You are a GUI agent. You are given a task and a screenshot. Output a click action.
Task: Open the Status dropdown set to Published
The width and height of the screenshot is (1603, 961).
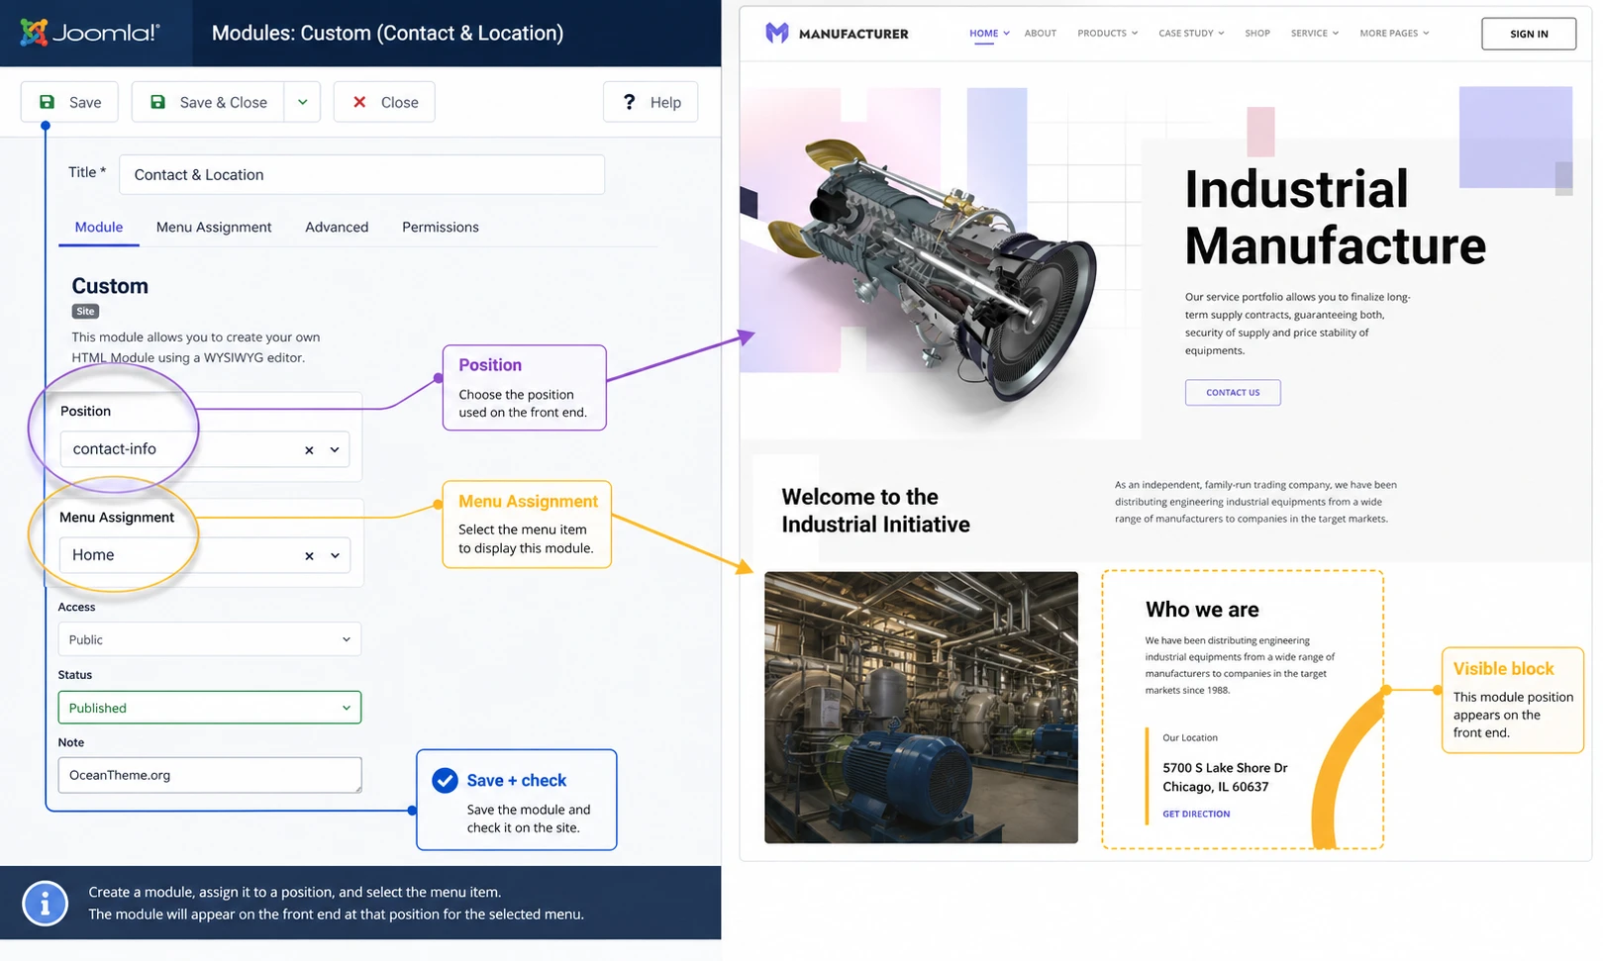pos(210,708)
